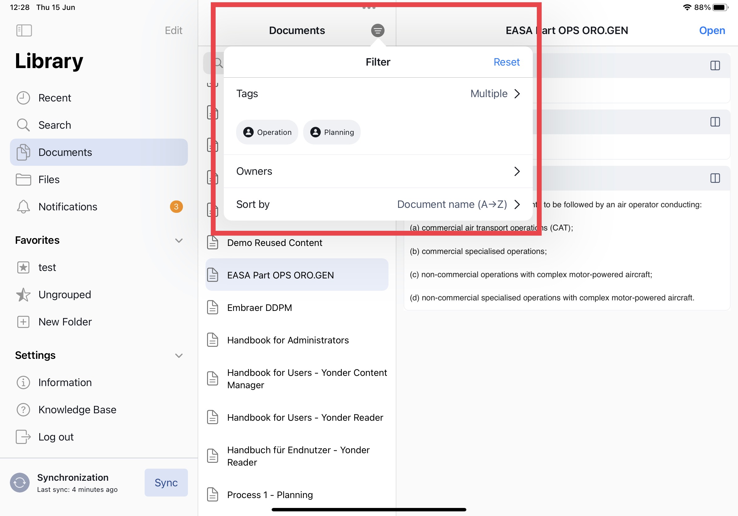Screen dimensions: 738x516
Task: Select Search in the Library sidebar
Action: (x=55, y=125)
